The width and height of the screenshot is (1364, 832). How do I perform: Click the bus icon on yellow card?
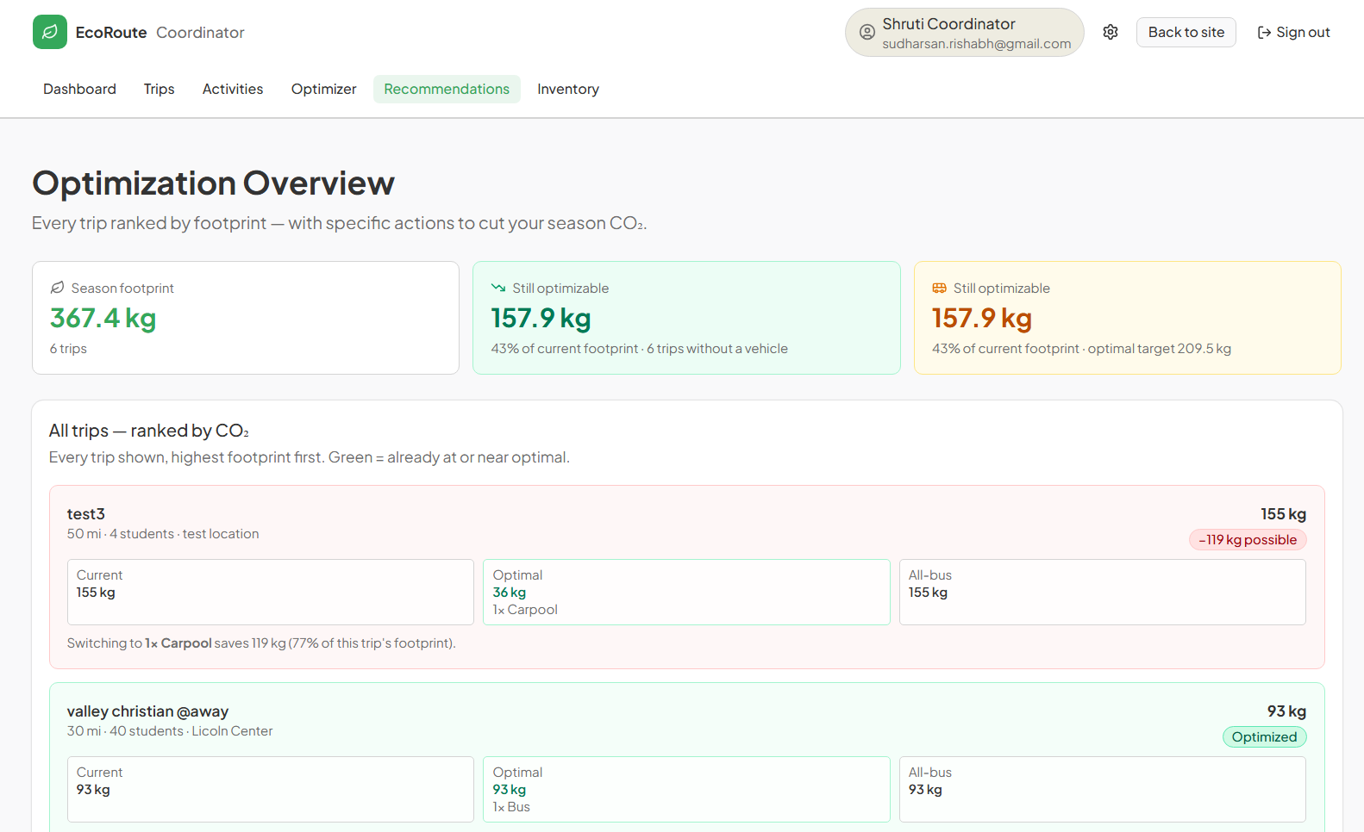click(x=940, y=288)
